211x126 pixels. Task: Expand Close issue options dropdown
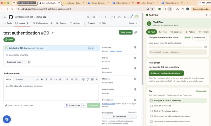(x=84, y=105)
